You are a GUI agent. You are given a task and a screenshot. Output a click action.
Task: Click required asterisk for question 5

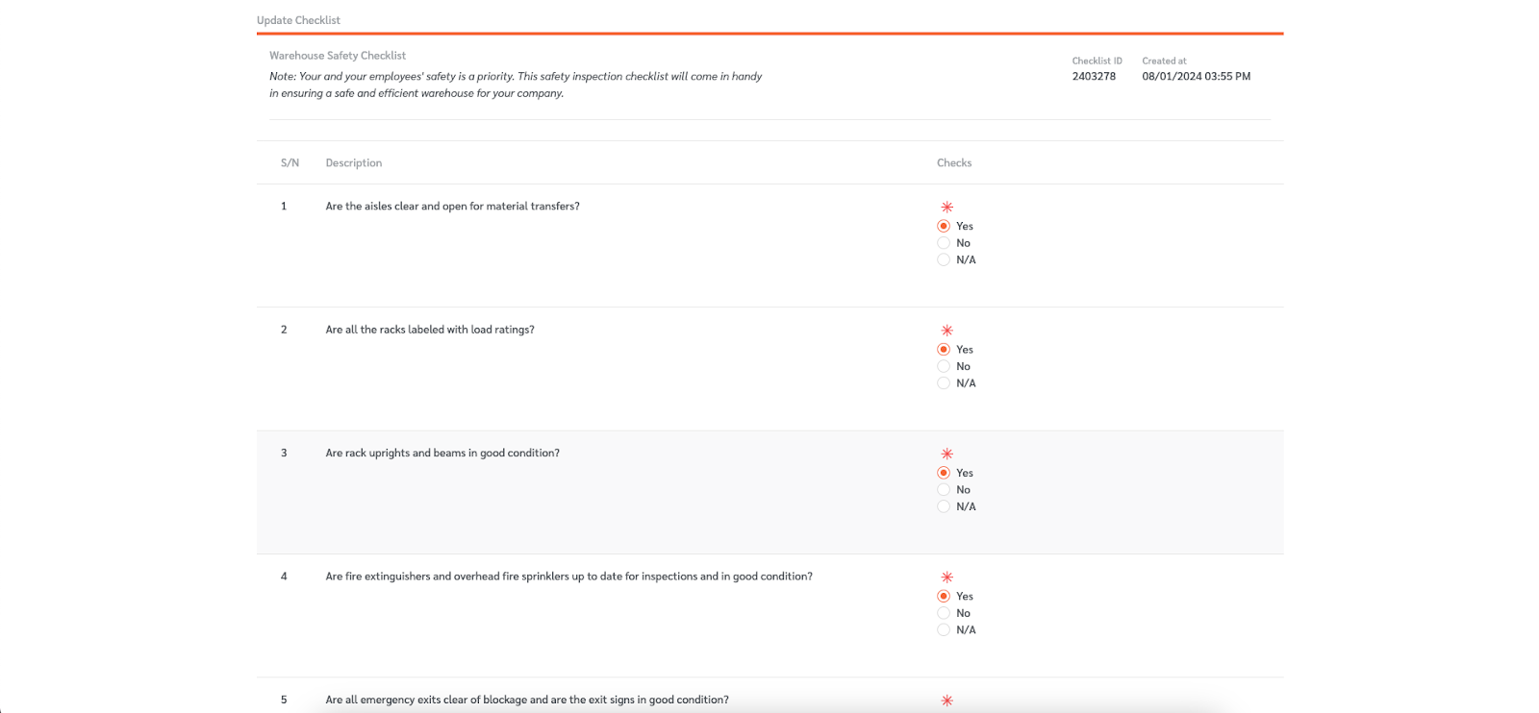[947, 701]
